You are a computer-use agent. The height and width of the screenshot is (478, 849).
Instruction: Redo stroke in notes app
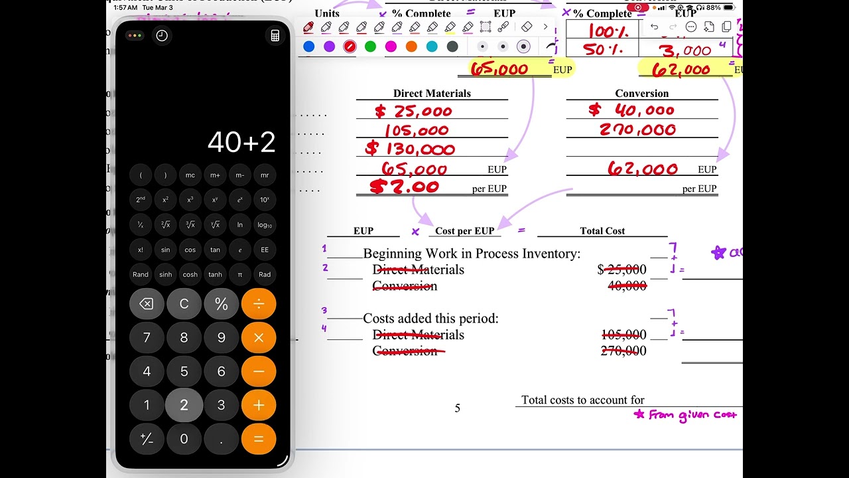pyautogui.click(x=673, y=27)
